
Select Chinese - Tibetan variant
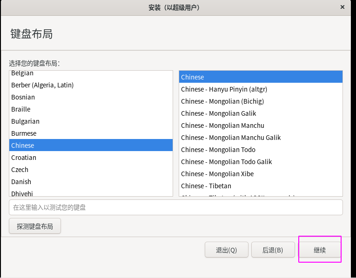click(x=261, y=186)
